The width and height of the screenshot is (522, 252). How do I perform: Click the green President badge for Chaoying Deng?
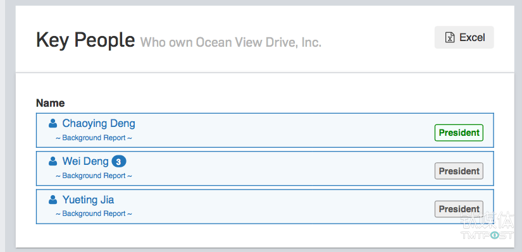[459, 133]
